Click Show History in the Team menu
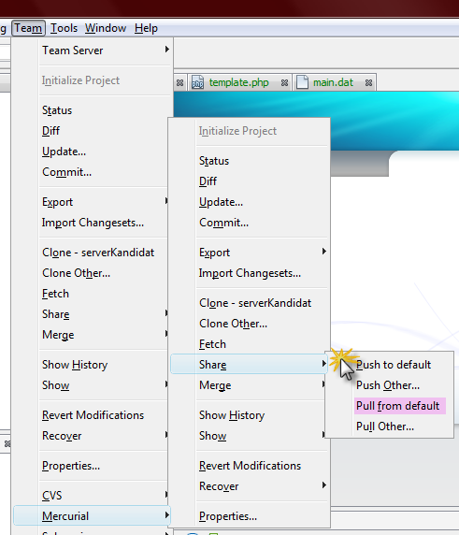Image resolution: width=459 pixels, height=535 pixels. point(75,365)
